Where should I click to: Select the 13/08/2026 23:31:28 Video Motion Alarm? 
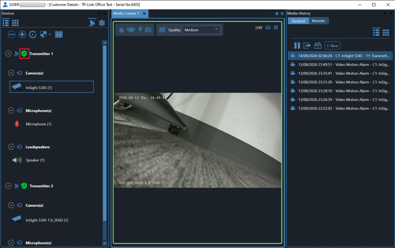(x=340, y=82)
